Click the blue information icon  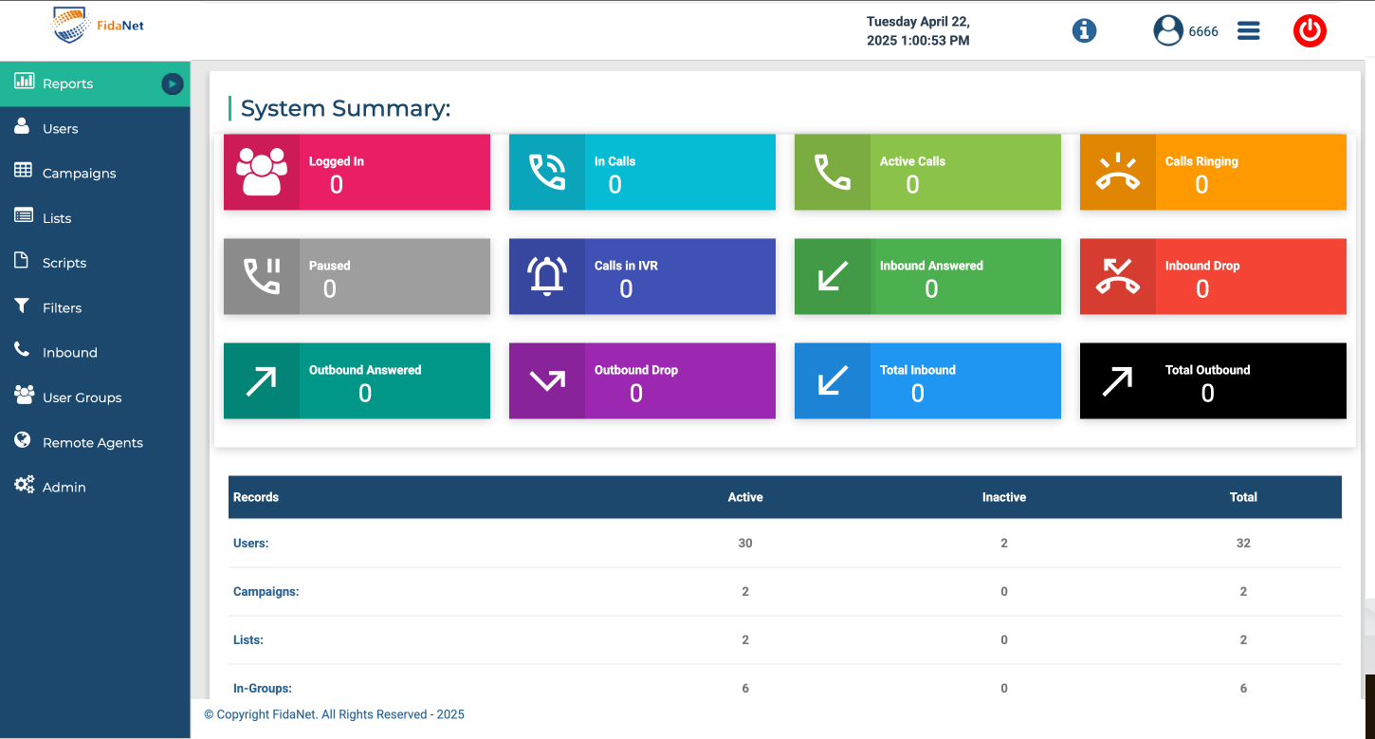pos(1084,31)
